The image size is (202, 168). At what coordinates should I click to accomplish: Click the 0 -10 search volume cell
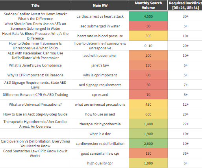148,45
